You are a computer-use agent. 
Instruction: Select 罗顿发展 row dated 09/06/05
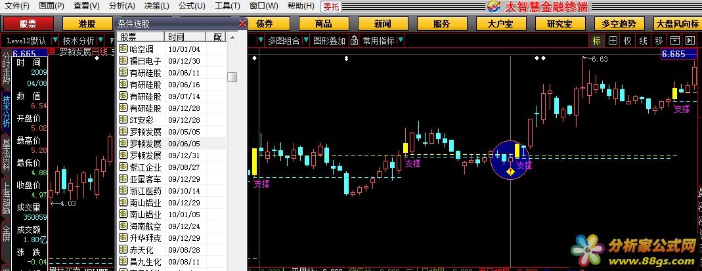tap(172, 144)
